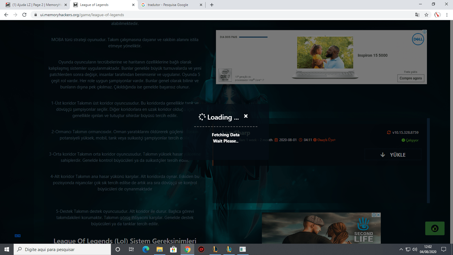Open the Translate this page icon
This screenshot has height=255, width=453.
[417, 15]
